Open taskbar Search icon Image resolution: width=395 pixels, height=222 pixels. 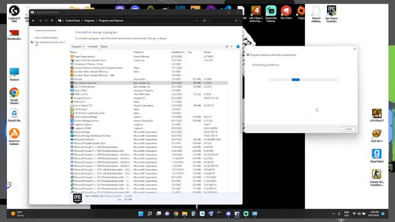click(x=149, y=214)
